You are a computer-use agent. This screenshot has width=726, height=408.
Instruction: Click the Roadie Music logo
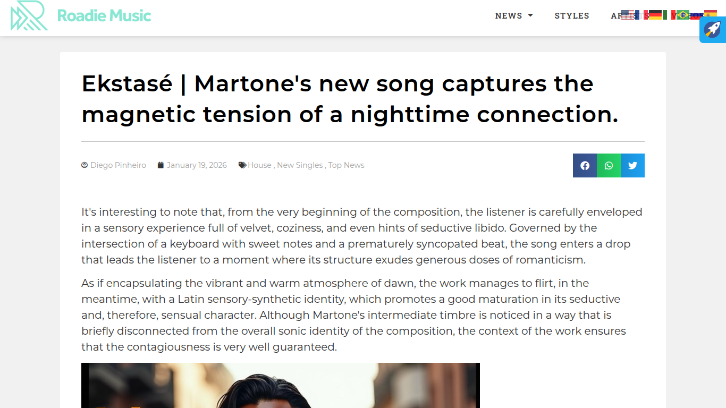(x=81, y=16)
